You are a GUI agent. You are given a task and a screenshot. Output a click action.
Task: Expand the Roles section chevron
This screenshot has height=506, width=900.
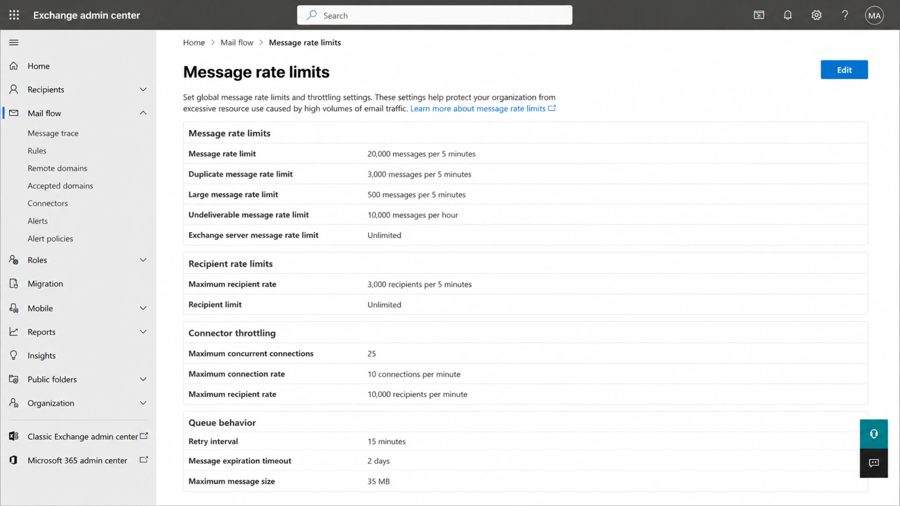[143, 260]
